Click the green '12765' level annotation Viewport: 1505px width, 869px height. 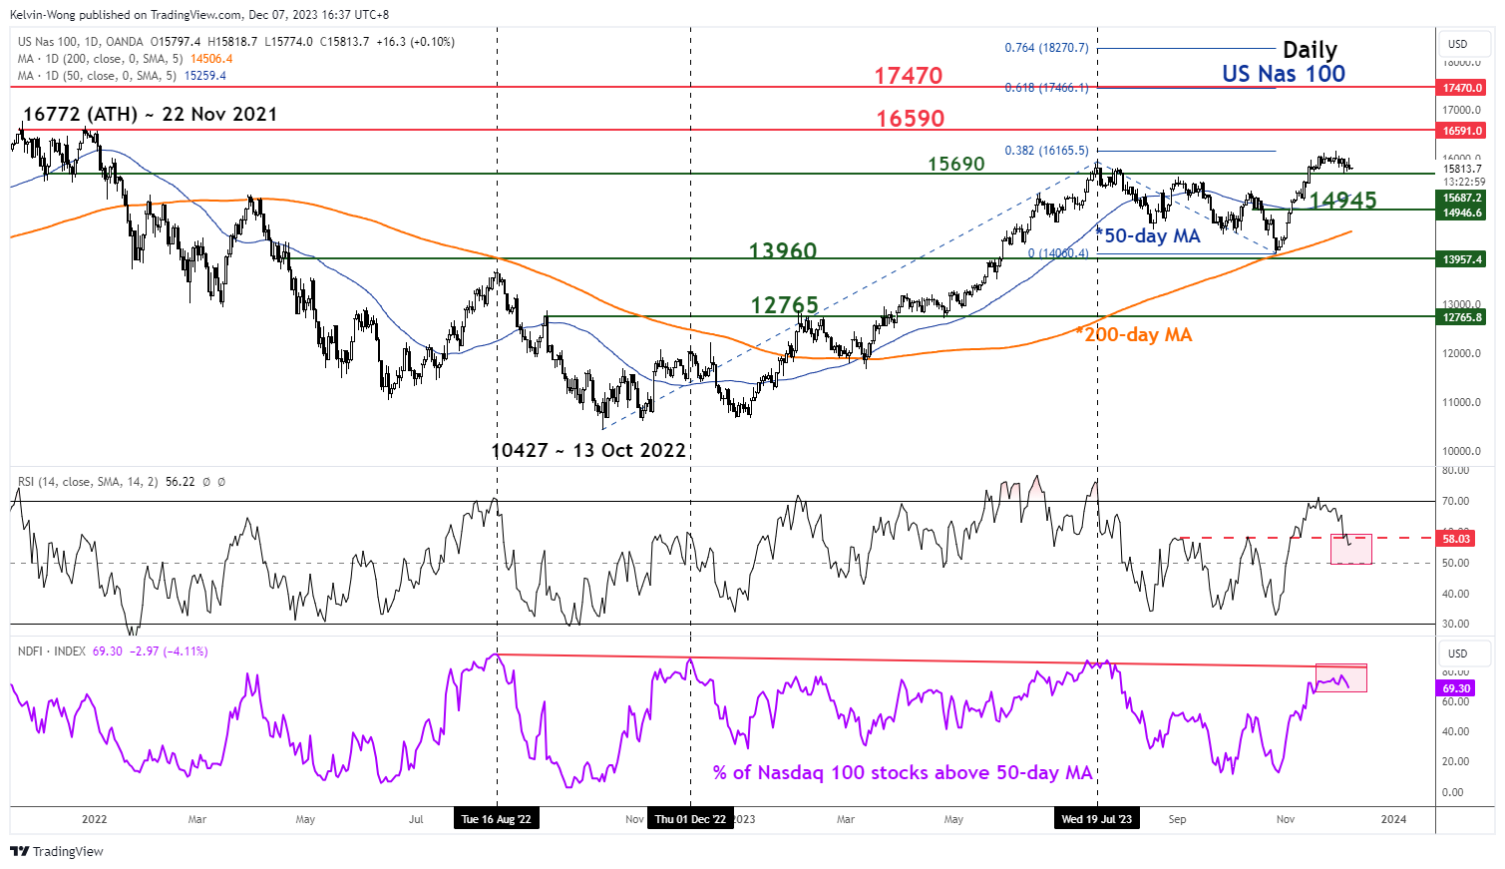(785, 305)
